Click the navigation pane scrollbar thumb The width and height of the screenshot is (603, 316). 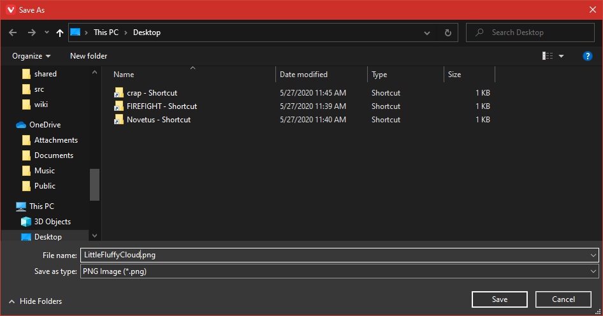pyautogui.click(x=94, y=184)
